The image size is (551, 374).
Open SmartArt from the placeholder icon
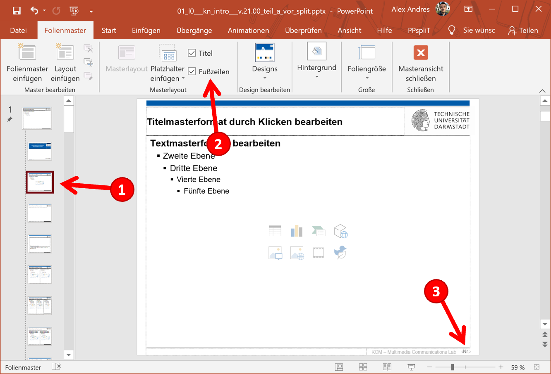(318, 231)
